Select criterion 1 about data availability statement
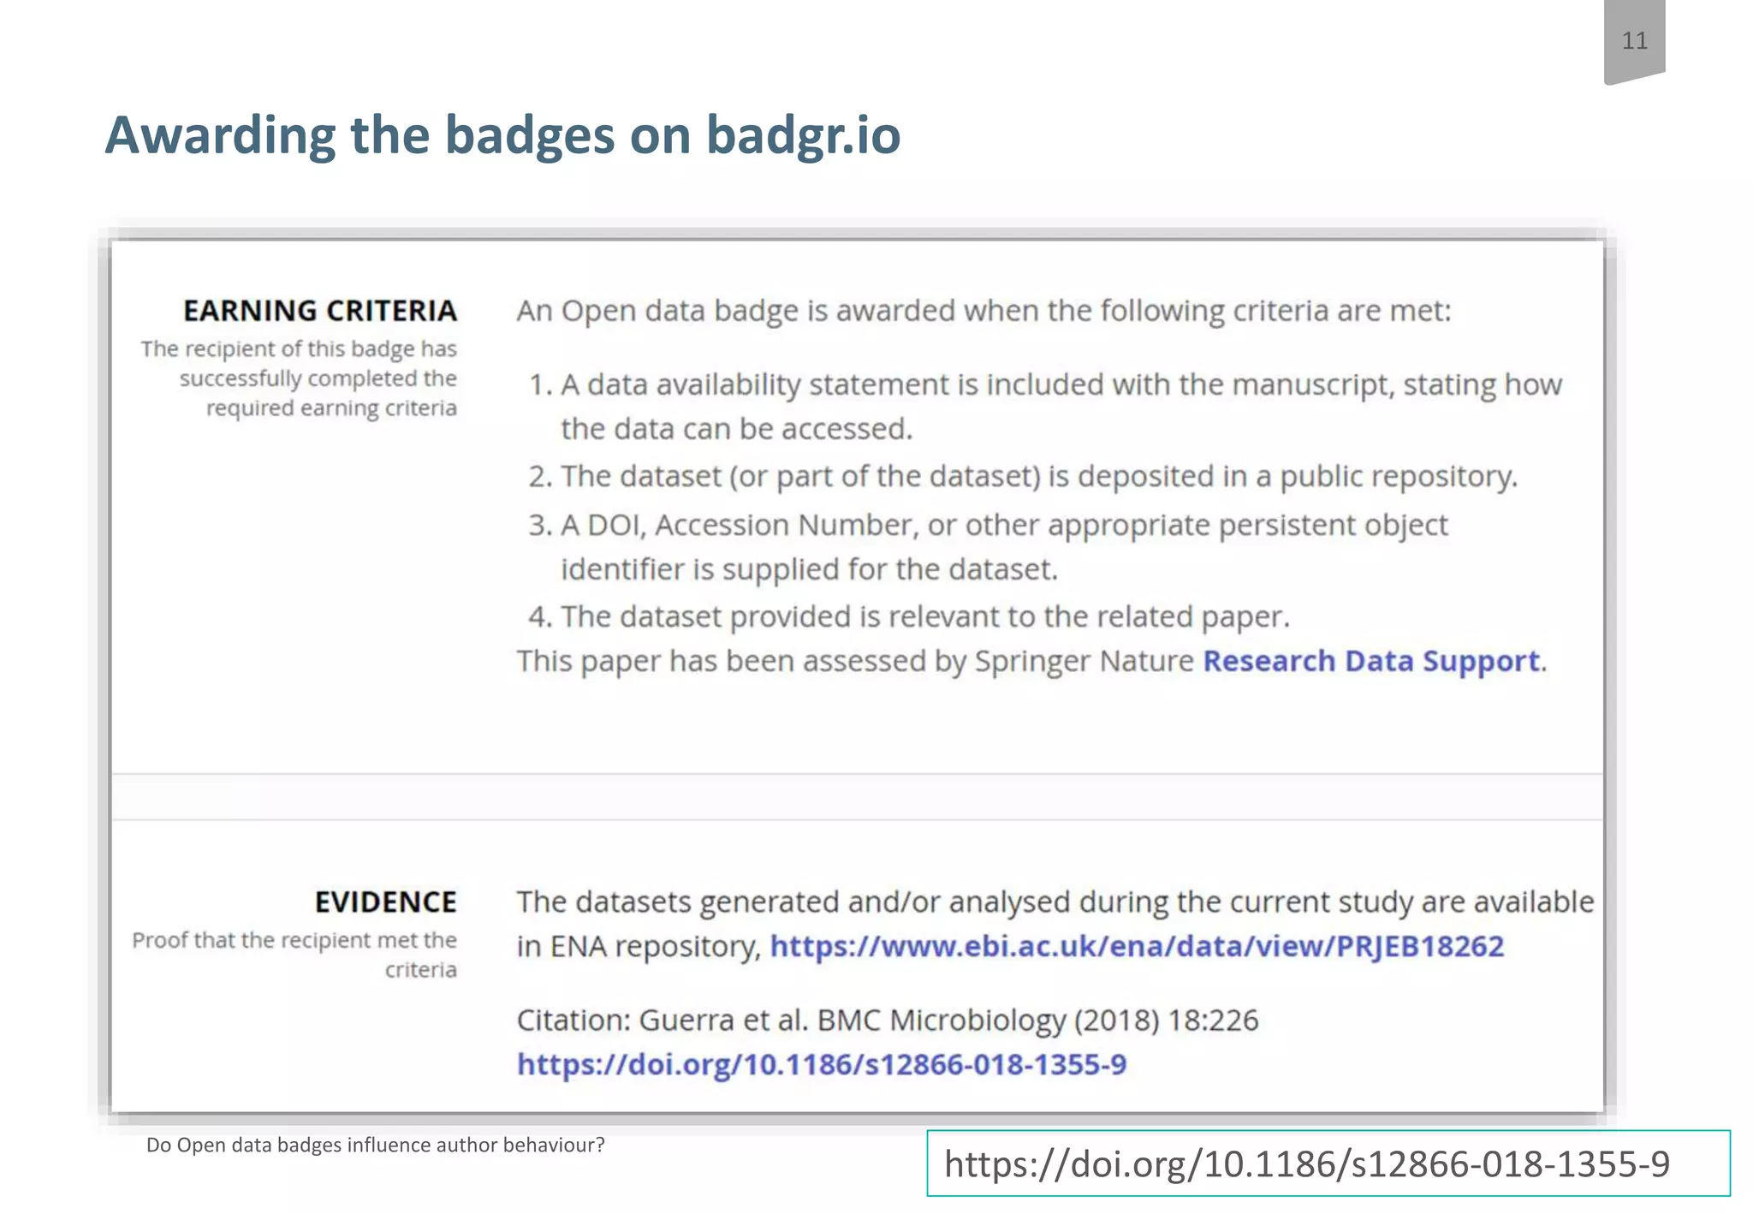This screenshot has height=1214, width=1753. (x=1045, y=407)
